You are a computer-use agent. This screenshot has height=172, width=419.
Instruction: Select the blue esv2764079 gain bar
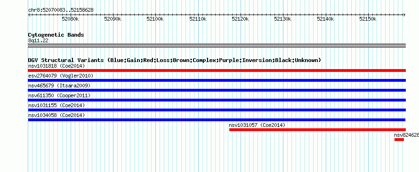(x=217, y=80)
